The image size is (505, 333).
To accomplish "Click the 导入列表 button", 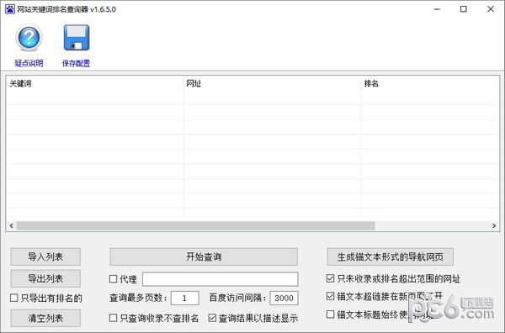I will [45, 256].
